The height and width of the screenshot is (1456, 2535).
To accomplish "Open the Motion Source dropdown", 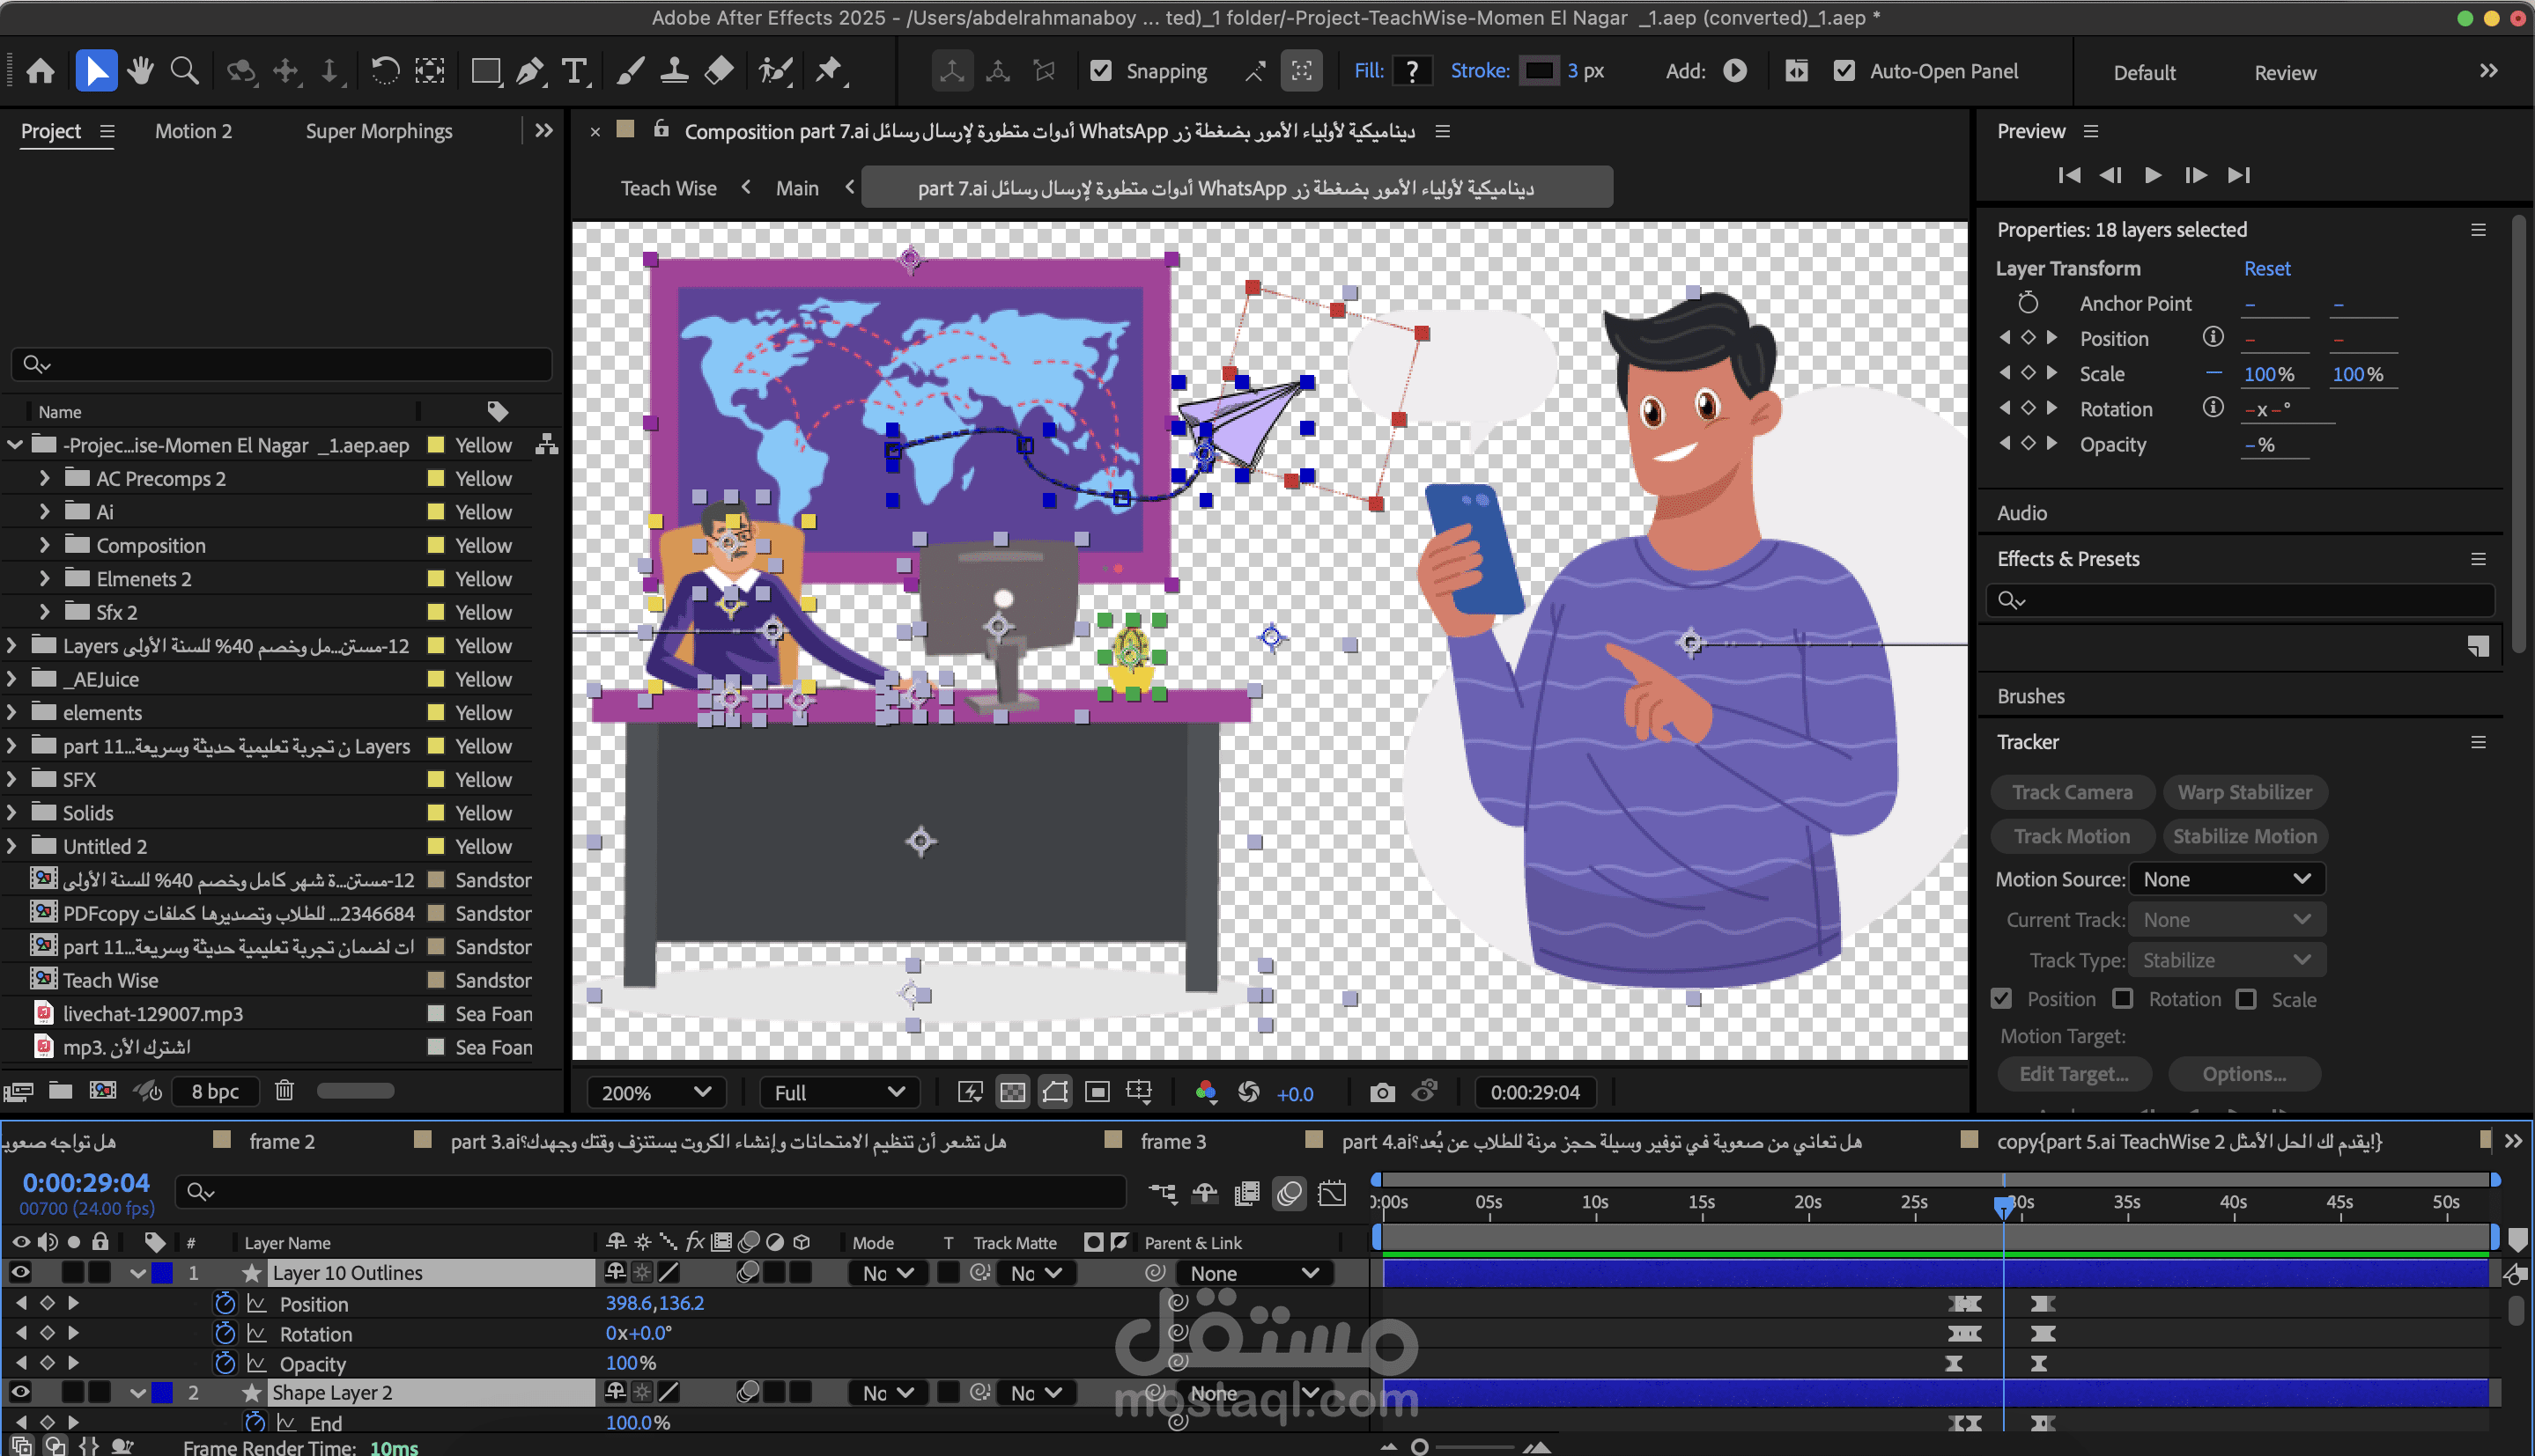I will 2226,879.
